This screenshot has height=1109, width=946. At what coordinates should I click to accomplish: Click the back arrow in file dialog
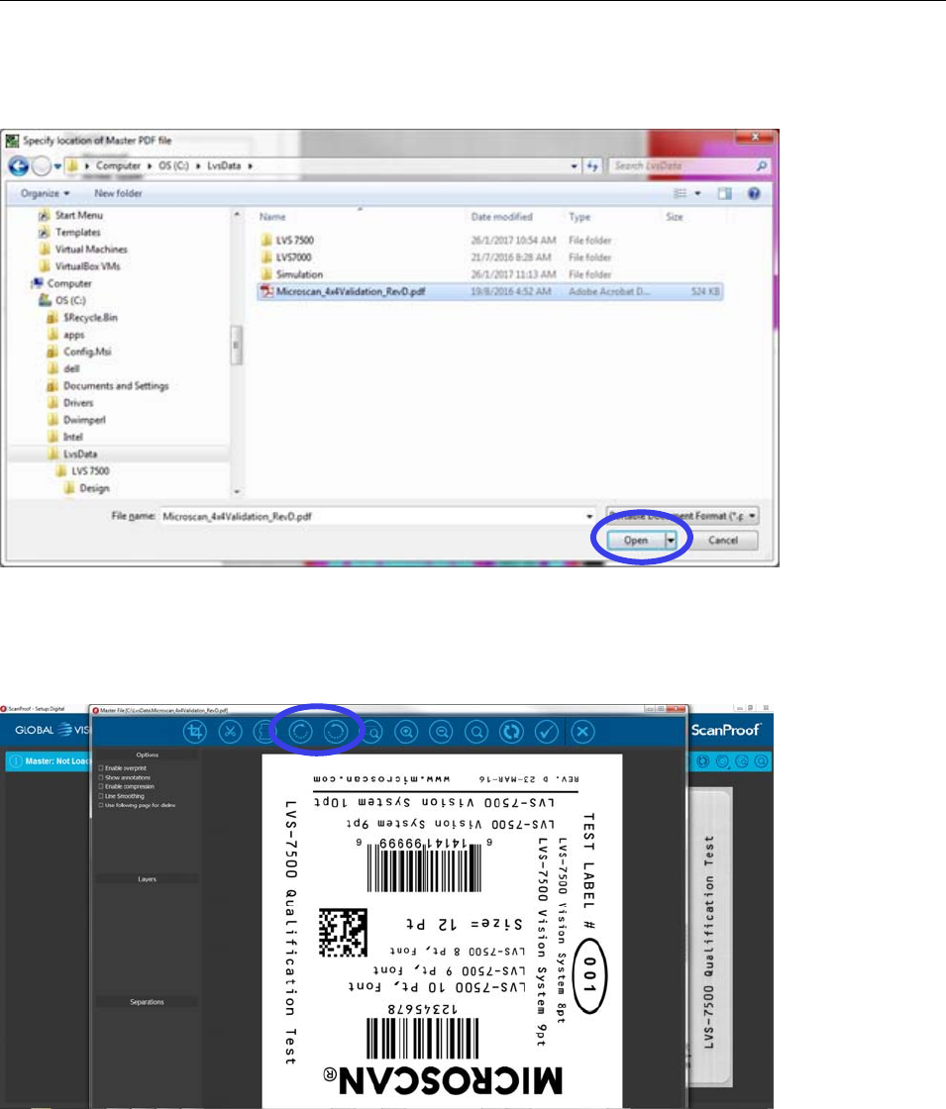pyautogui.click(x=19, y=166)
